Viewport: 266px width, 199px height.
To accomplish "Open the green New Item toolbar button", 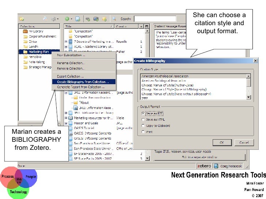I will 67,19.
